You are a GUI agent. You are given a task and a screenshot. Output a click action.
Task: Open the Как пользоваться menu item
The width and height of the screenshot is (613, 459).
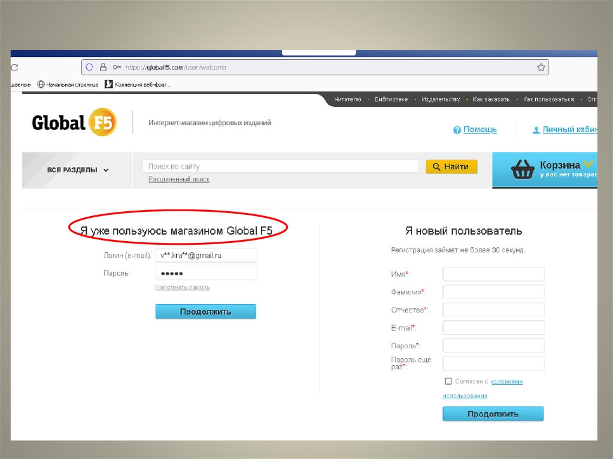coord(548,99)
